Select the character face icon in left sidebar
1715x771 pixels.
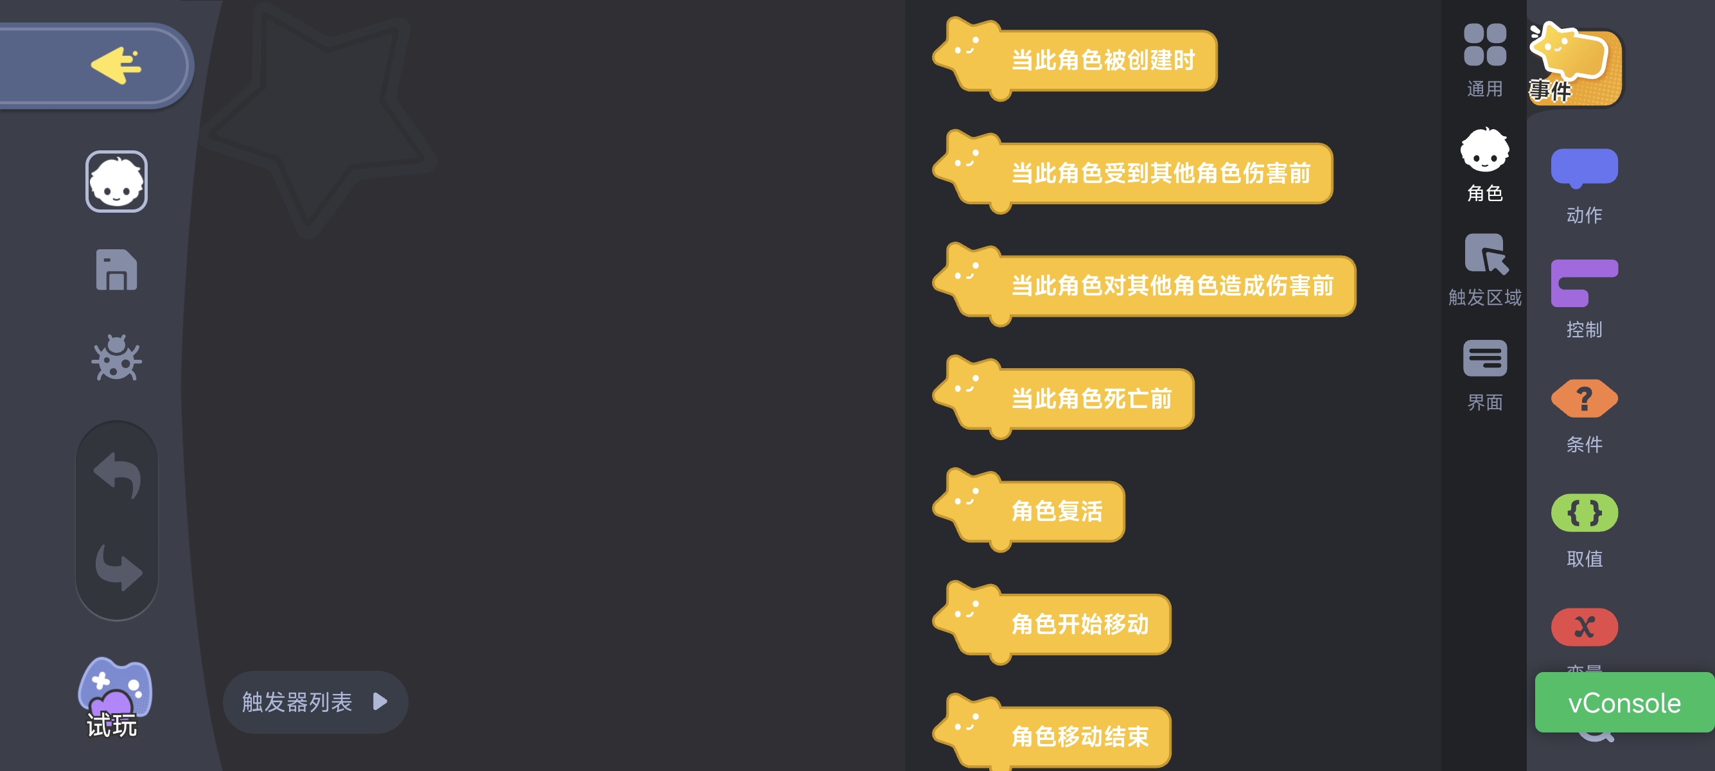point(116,182)
